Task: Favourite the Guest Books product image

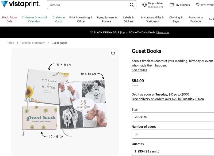Action: [x=113, y=54]
